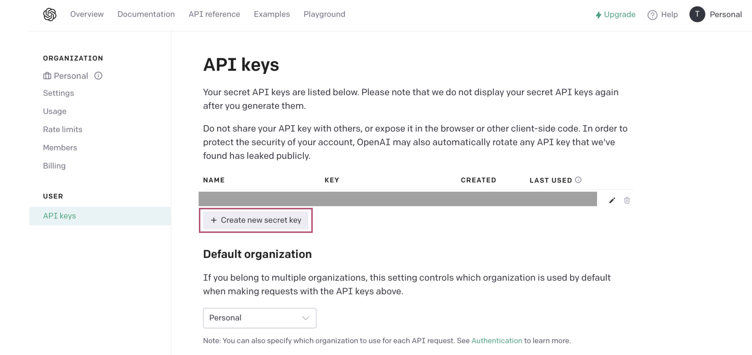Viewport: 752px width, 355px height.
Task: Follow the Authentication link
Action: point(497,341)
